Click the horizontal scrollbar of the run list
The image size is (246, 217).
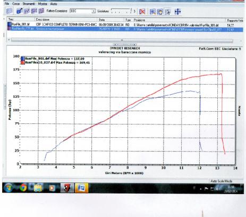(122, 40)
